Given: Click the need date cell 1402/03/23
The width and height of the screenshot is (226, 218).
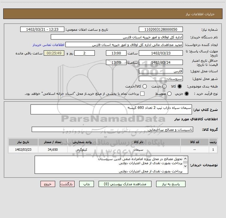Looking at the screenshot, I should click(23, 150).
